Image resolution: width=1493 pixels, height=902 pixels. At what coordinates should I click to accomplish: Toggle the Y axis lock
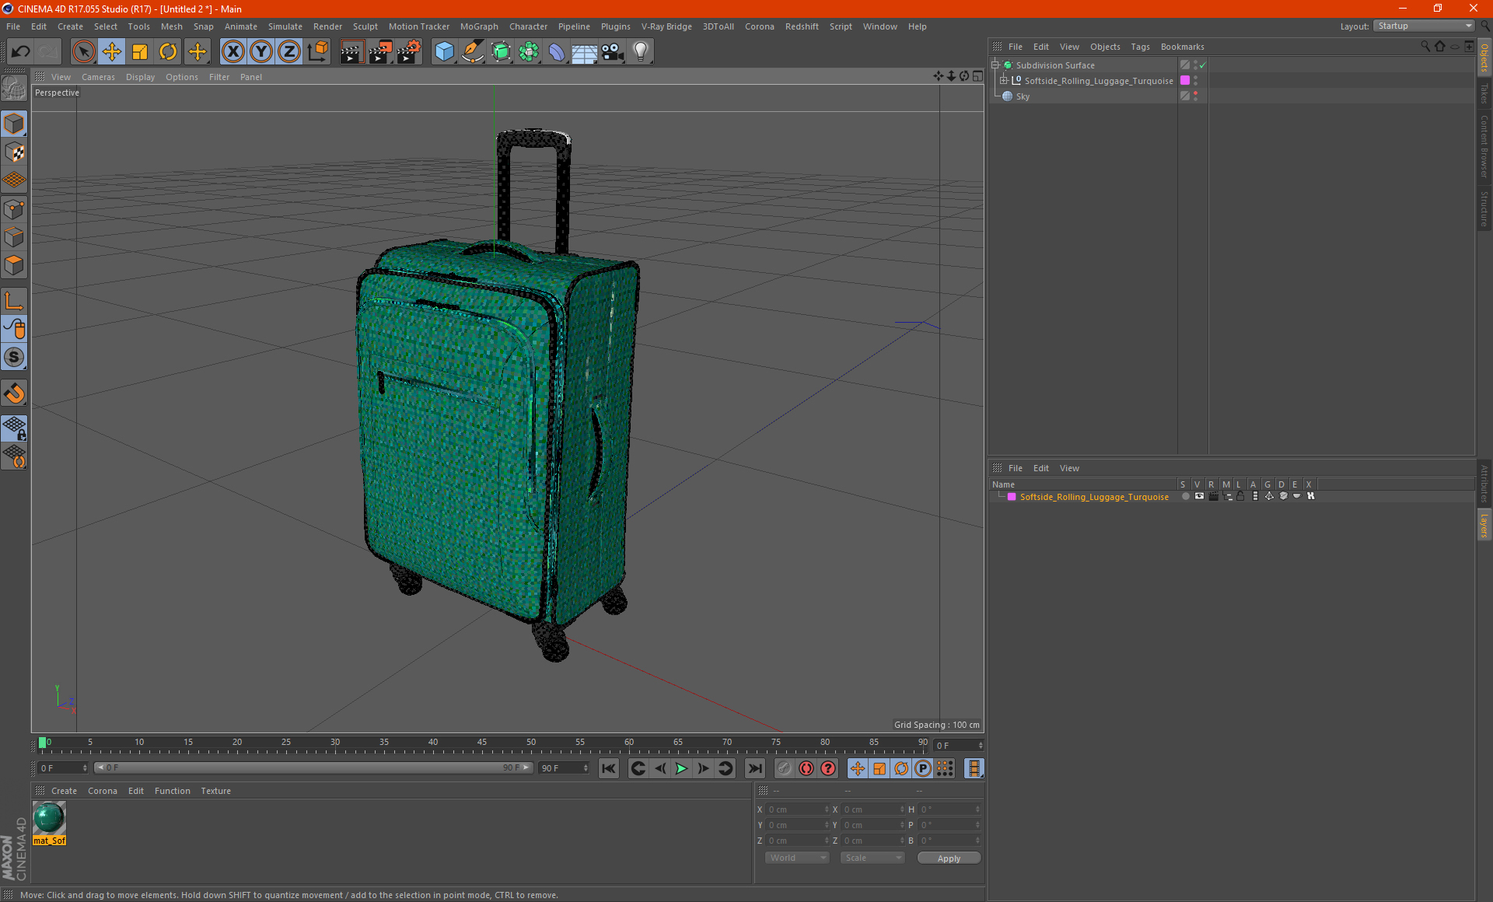(260, 51)
